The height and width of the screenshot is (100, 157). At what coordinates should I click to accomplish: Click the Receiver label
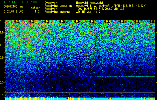(51, 9)
